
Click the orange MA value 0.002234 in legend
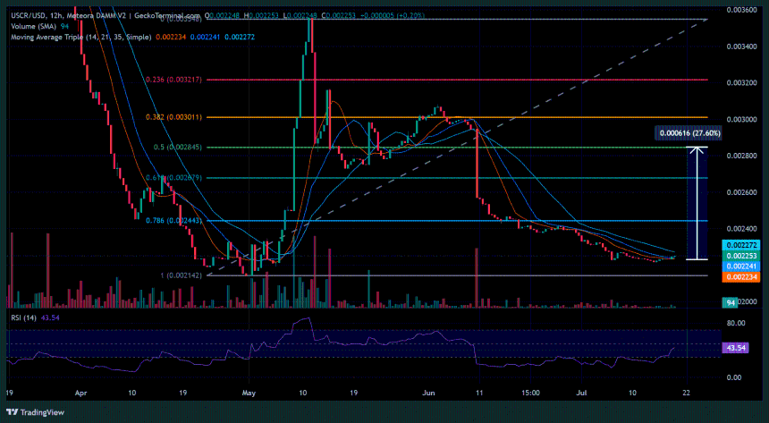point(171,37)
